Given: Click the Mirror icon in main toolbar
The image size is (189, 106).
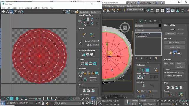Looking at the screenshot, I should point(147,11).
